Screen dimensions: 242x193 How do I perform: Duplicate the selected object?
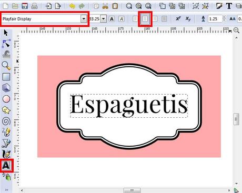163,6
